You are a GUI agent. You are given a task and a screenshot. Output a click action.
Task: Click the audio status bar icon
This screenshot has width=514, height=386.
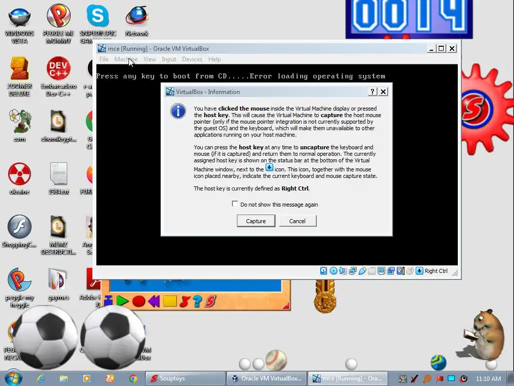tap(343, 271)
